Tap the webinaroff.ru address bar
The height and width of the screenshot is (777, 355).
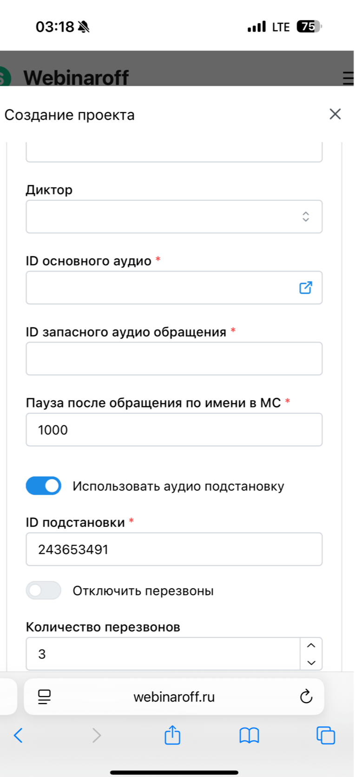(x=174, y=697)
